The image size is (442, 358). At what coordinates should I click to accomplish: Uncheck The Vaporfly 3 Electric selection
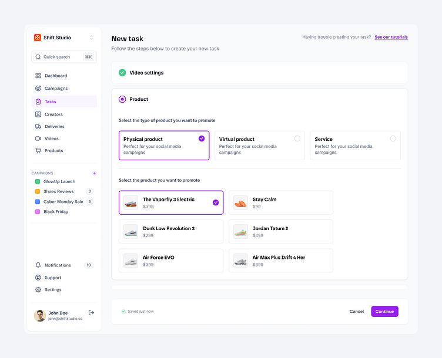click(215, 202)
